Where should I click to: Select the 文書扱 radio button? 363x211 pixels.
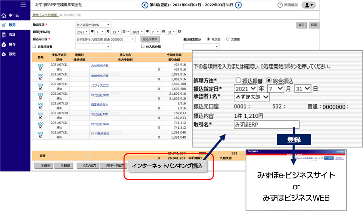tap(228, 39)
